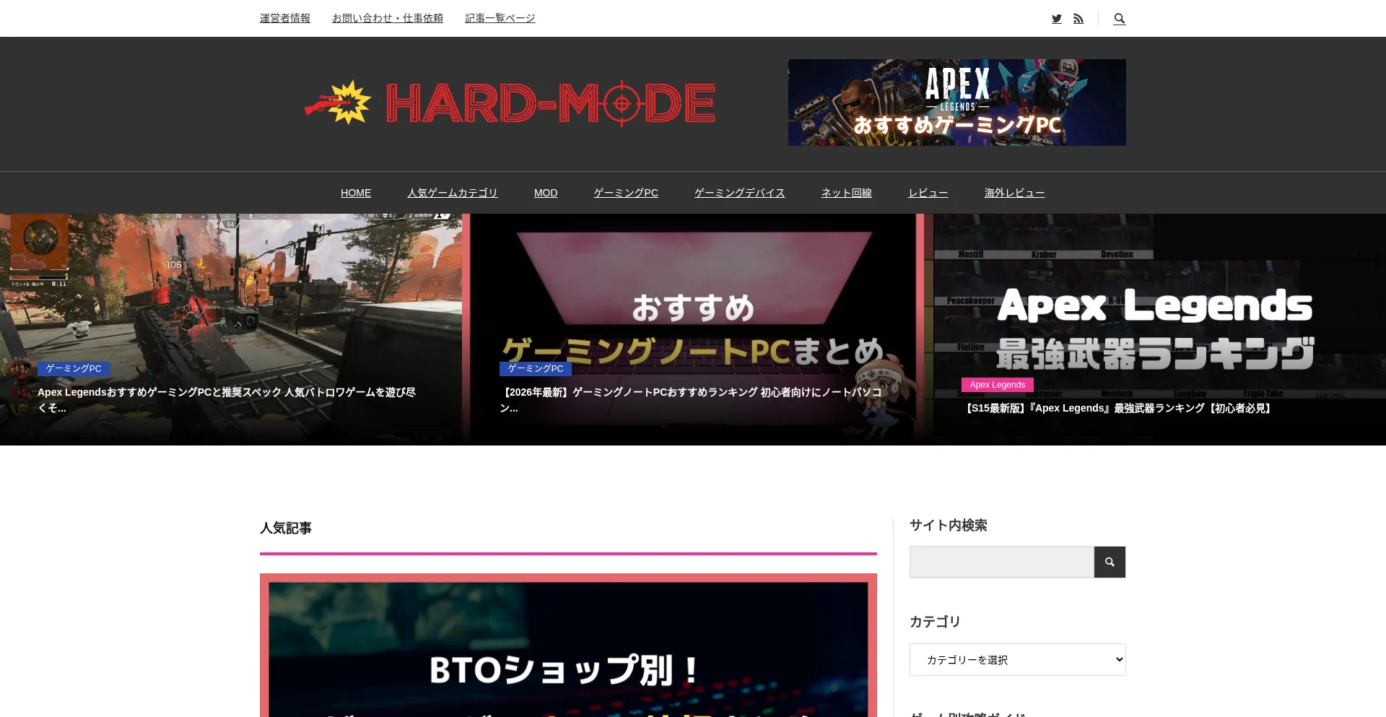Open ゲーミングPC navigation item
Viewport: 1386px width, 717px height.
pyautogui.click(x=626, y=193)
